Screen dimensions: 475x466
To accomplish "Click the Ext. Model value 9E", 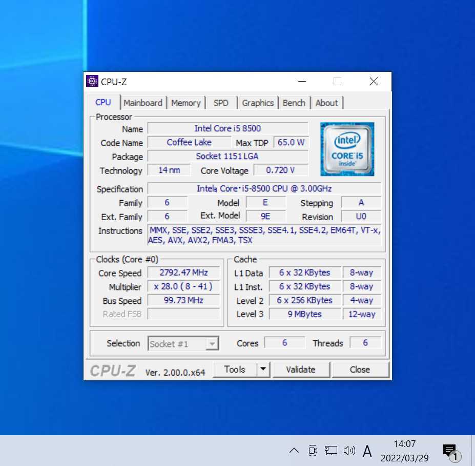I will (265, 216).
